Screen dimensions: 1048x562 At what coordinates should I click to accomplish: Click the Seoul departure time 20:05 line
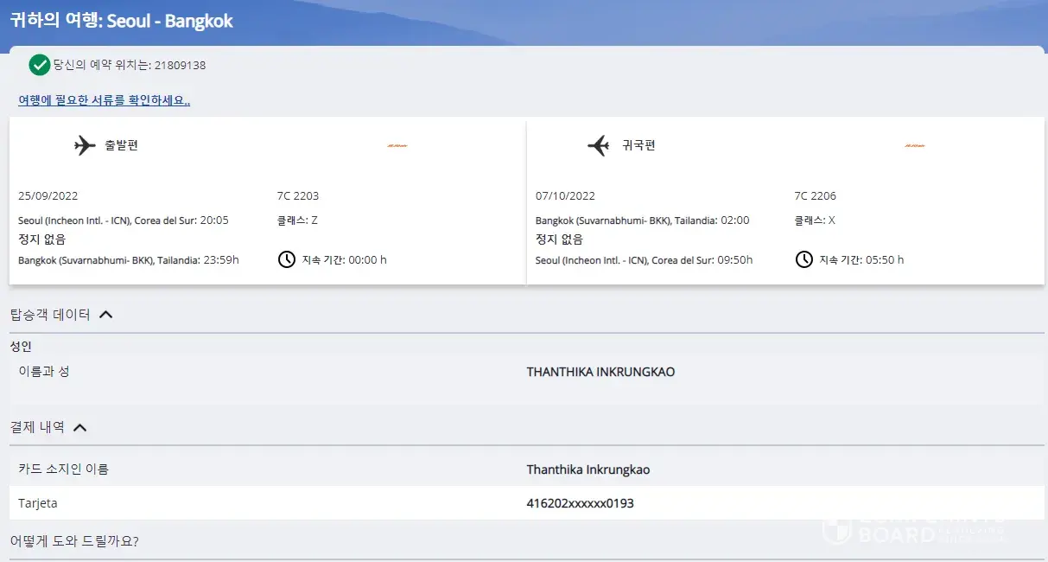point(124,220)
